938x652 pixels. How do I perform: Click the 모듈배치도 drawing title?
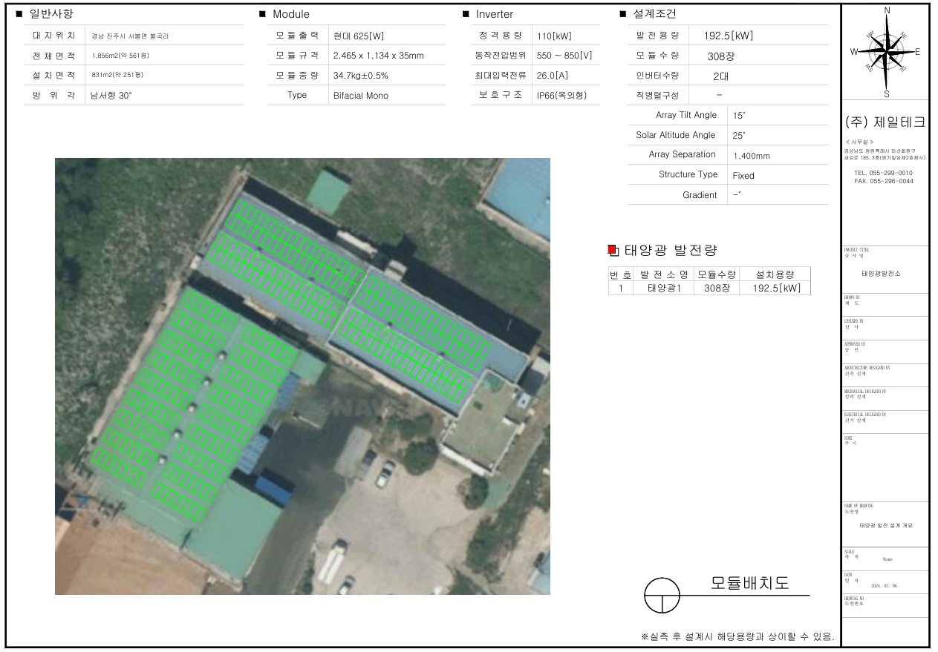[749, 583]
